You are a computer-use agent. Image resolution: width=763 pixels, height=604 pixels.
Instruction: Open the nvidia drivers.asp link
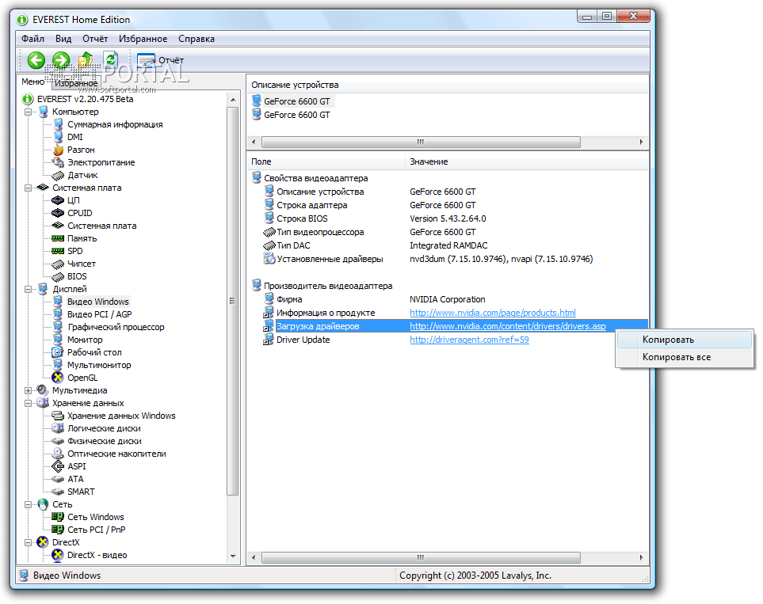click(x=508, y=326)
